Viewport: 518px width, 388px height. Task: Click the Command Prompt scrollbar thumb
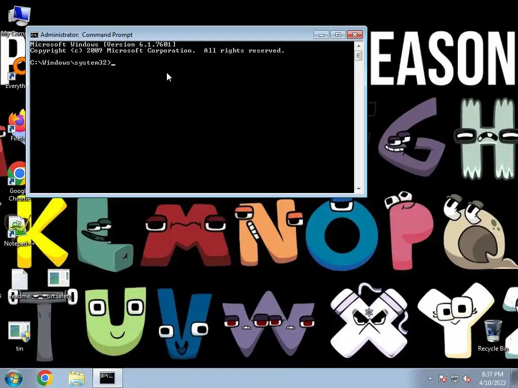click(x=359, y=55)
